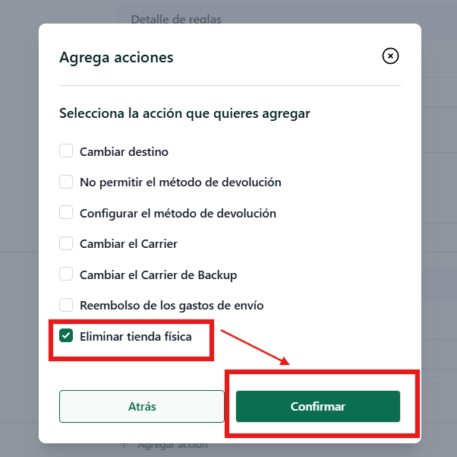Click the Cambiar destino label text
Image resolution: width=457 pixels, height=457 pixels.
click(x=124, y=152)
